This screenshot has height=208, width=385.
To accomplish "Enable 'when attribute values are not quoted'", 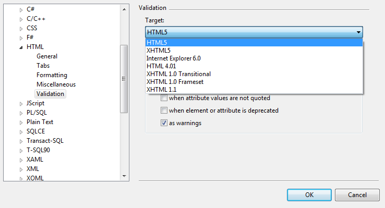I will (164, 98).
